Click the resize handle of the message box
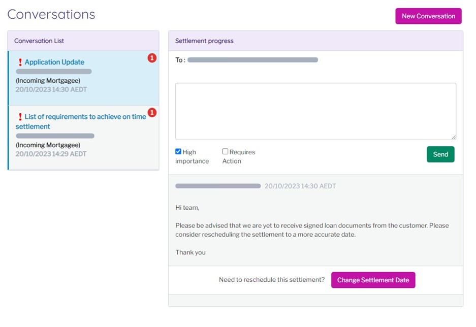The image size is (476, 327). click(453, 137)
